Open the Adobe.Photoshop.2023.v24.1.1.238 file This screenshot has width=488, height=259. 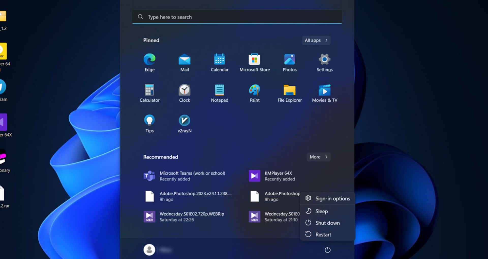pyautogui.click(x=188, y=196)
